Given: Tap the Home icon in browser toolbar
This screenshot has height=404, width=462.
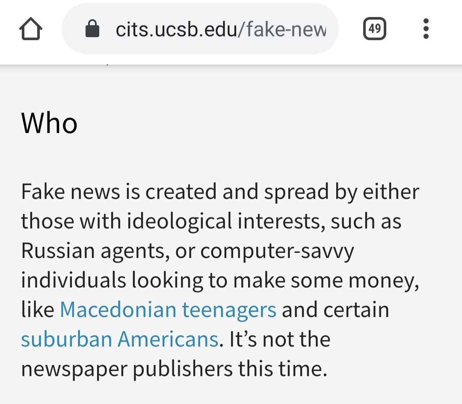Looking at the screenshot, I should coord(31,30).
